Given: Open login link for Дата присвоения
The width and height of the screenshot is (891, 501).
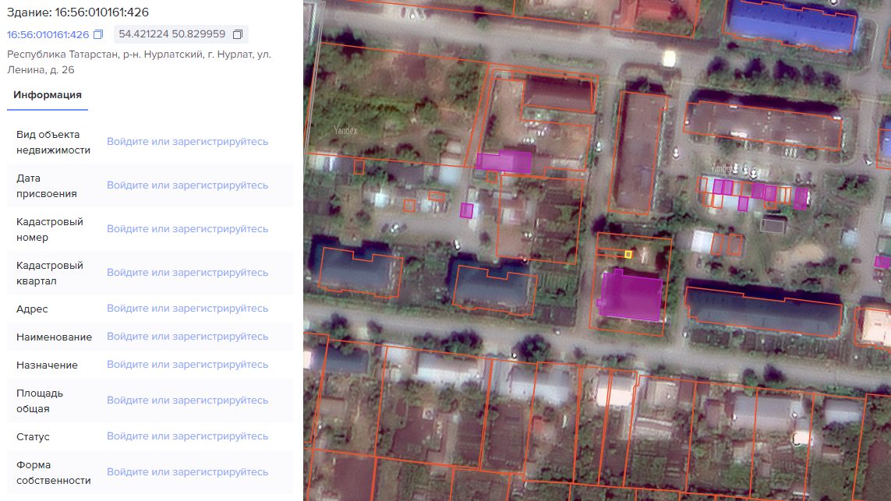Looking at the screenshot, I should coord(188,185).
